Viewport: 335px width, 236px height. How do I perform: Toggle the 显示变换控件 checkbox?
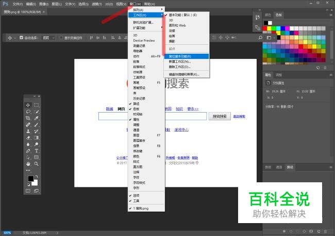pyautogui.click(x=61, y=38)
